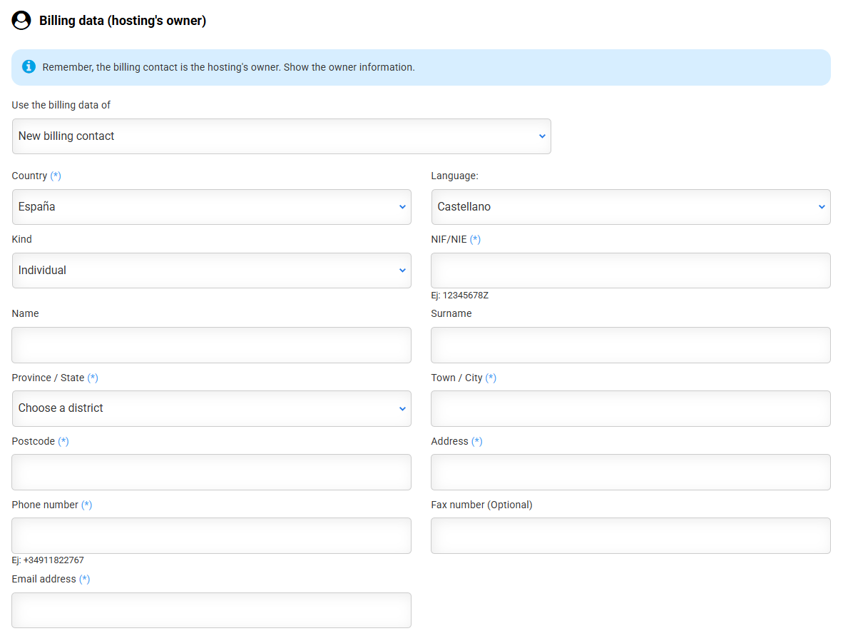Select the optional Fax number field

coord(630,535)
